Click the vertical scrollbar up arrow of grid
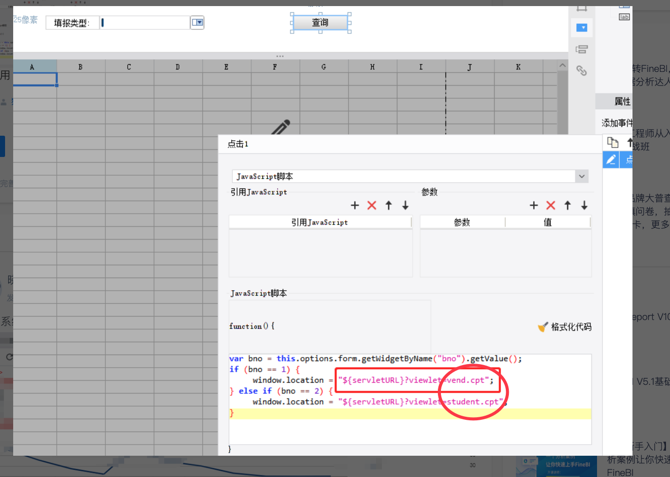Screen dimensions: 670x477 tap(563, 66)
